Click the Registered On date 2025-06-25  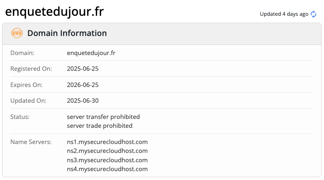[x=83, y=69]
